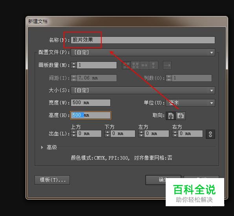Screen dimensions: 234x216
Task: Click the 画板数量 stepper arrows
Action: (74, 65)
